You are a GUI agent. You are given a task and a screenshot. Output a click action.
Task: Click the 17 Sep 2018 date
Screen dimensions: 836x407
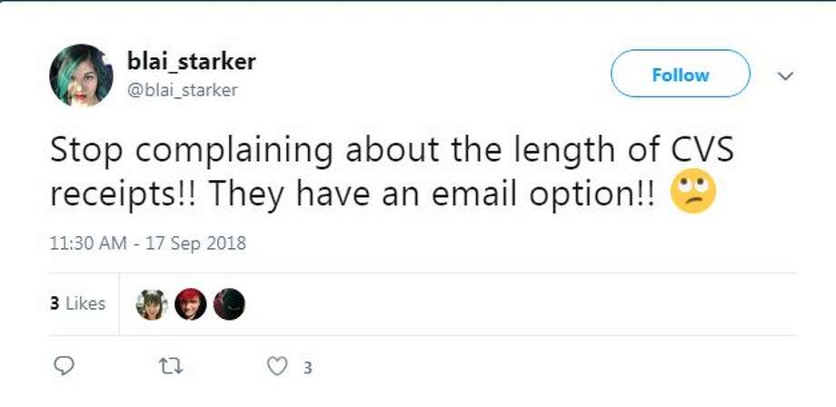point(194,243)
